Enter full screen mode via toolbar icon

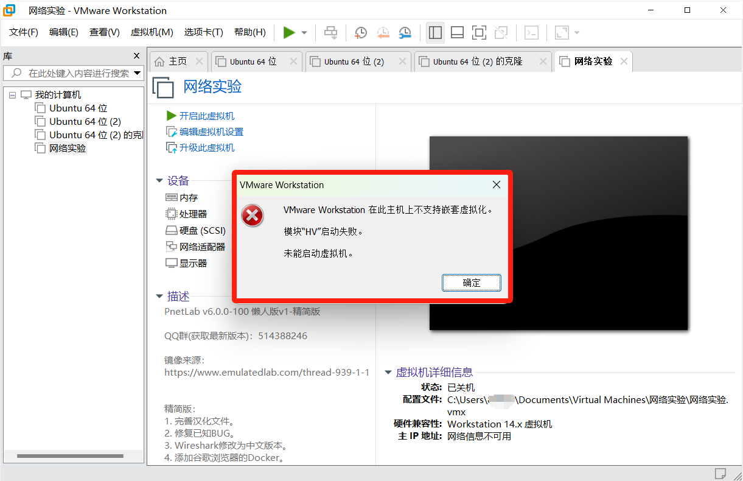479,33
